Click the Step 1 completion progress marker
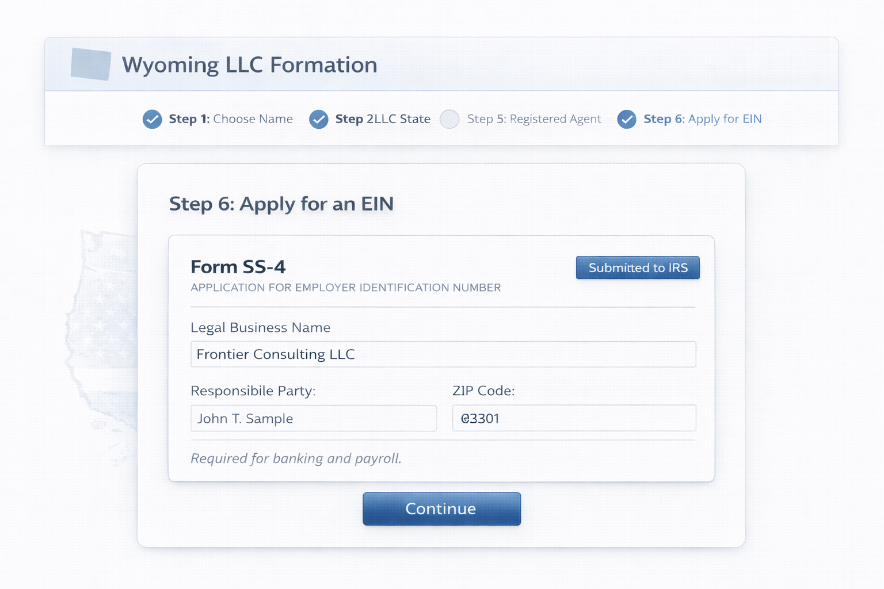The height and width of the screenshot is (589, 884). coord(152,119)
